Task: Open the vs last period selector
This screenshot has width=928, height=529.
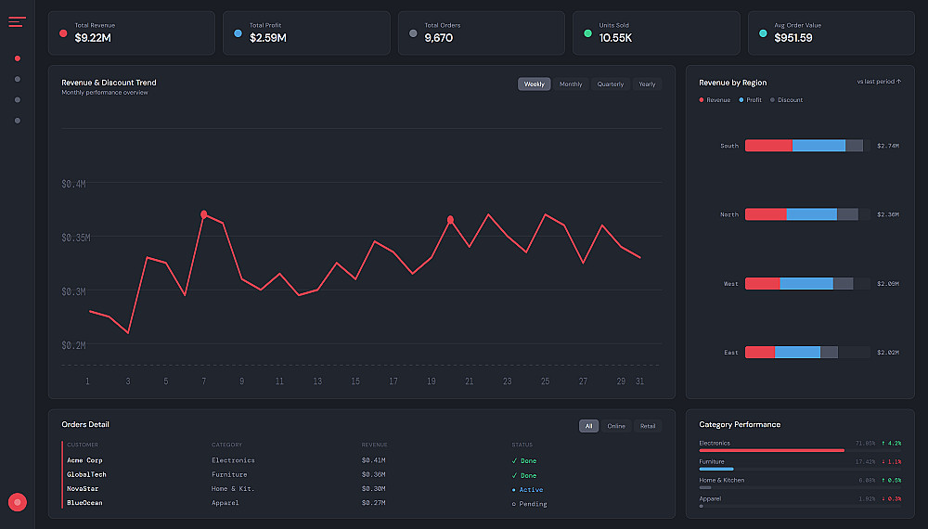Action: [x=879, y=82]
